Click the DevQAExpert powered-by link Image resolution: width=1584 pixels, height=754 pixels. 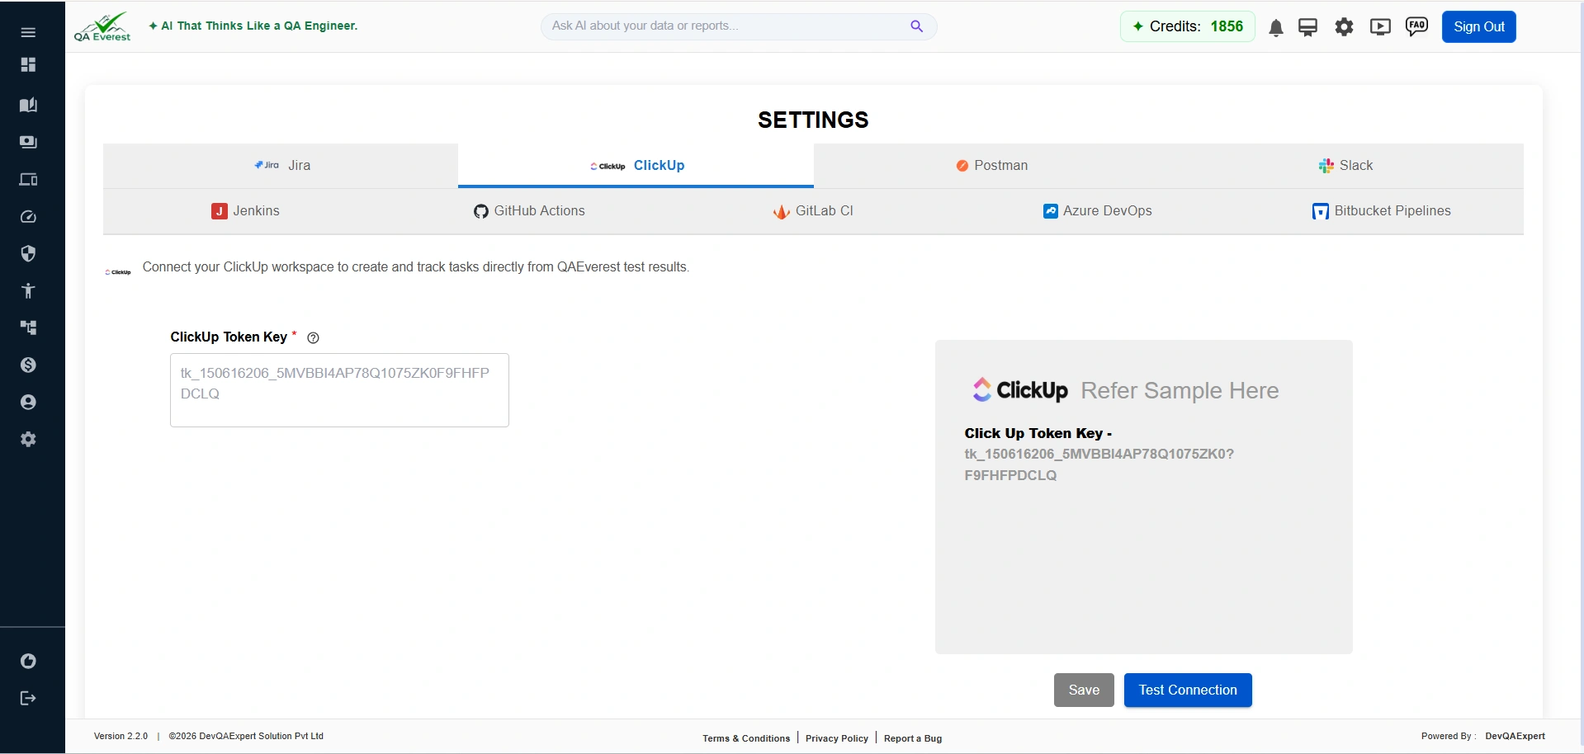pos(1515,736)
